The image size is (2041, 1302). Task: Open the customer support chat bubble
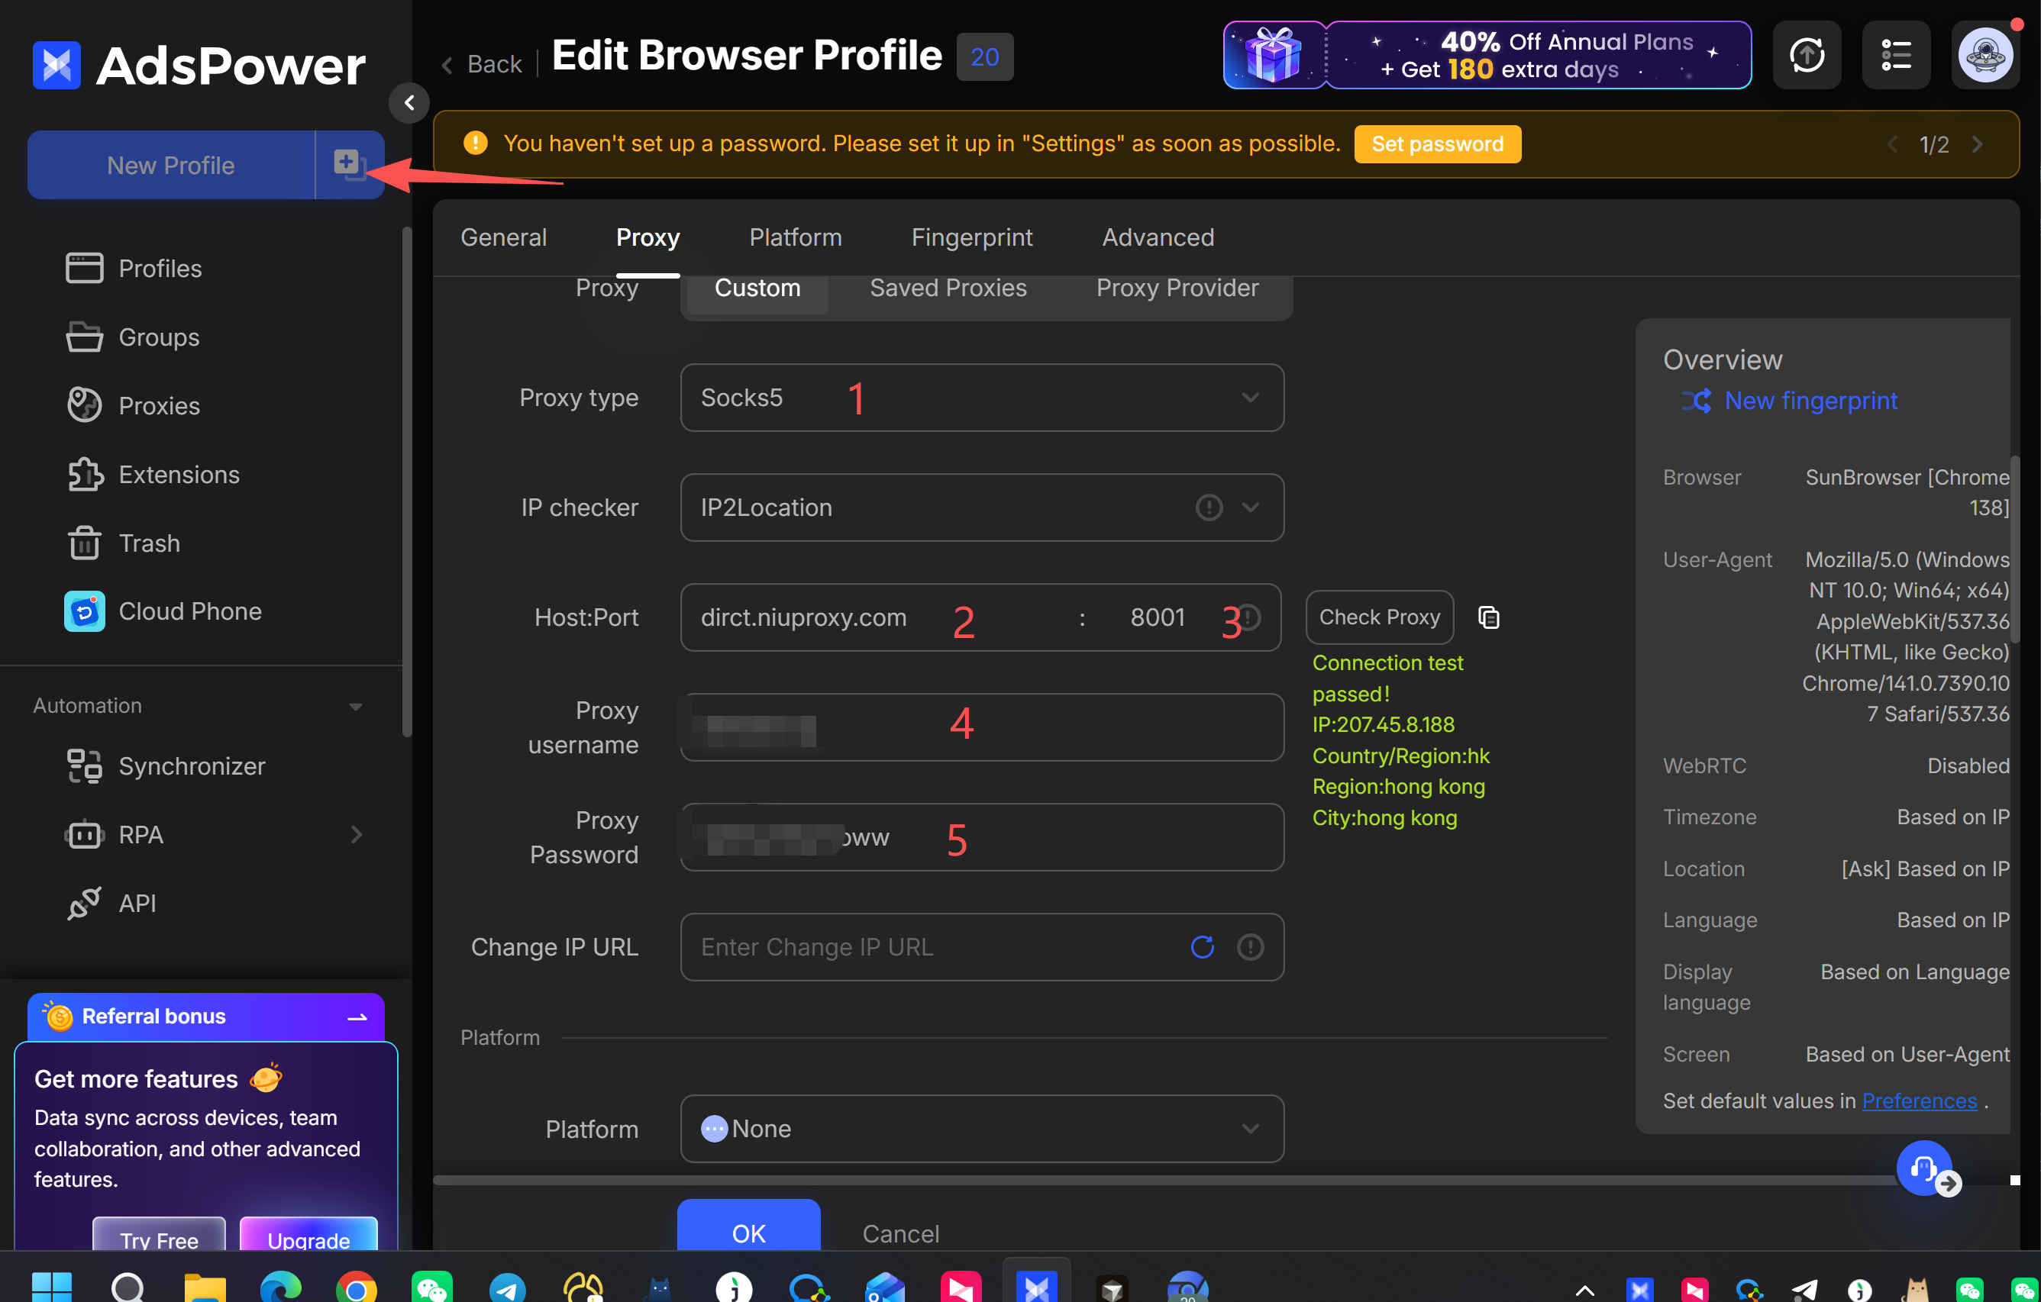pos(1924,1168)
